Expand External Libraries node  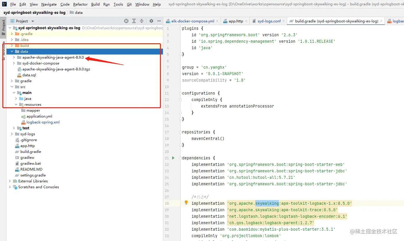click(x=10, y=181)
